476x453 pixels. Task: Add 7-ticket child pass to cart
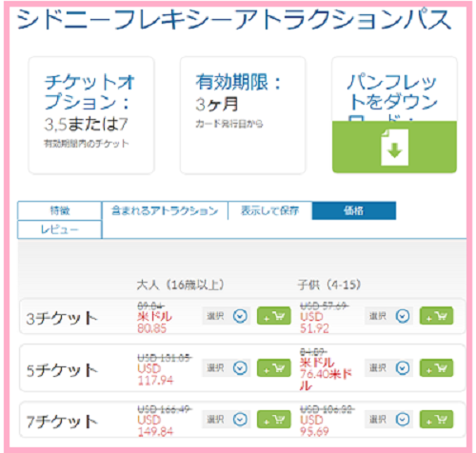(437, 420)
